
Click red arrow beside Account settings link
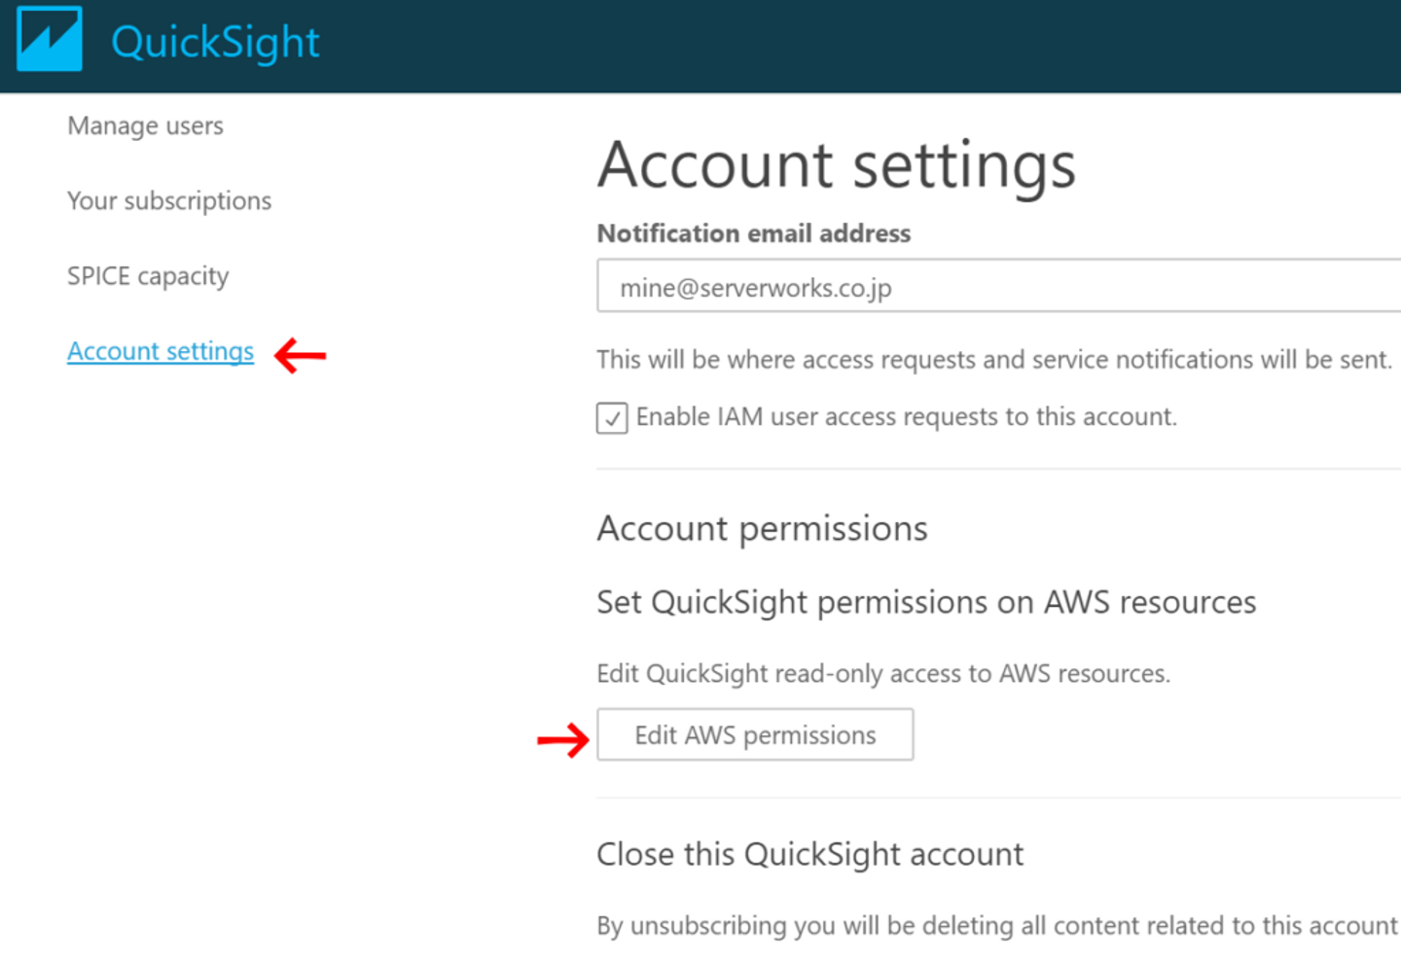[301, 355]
